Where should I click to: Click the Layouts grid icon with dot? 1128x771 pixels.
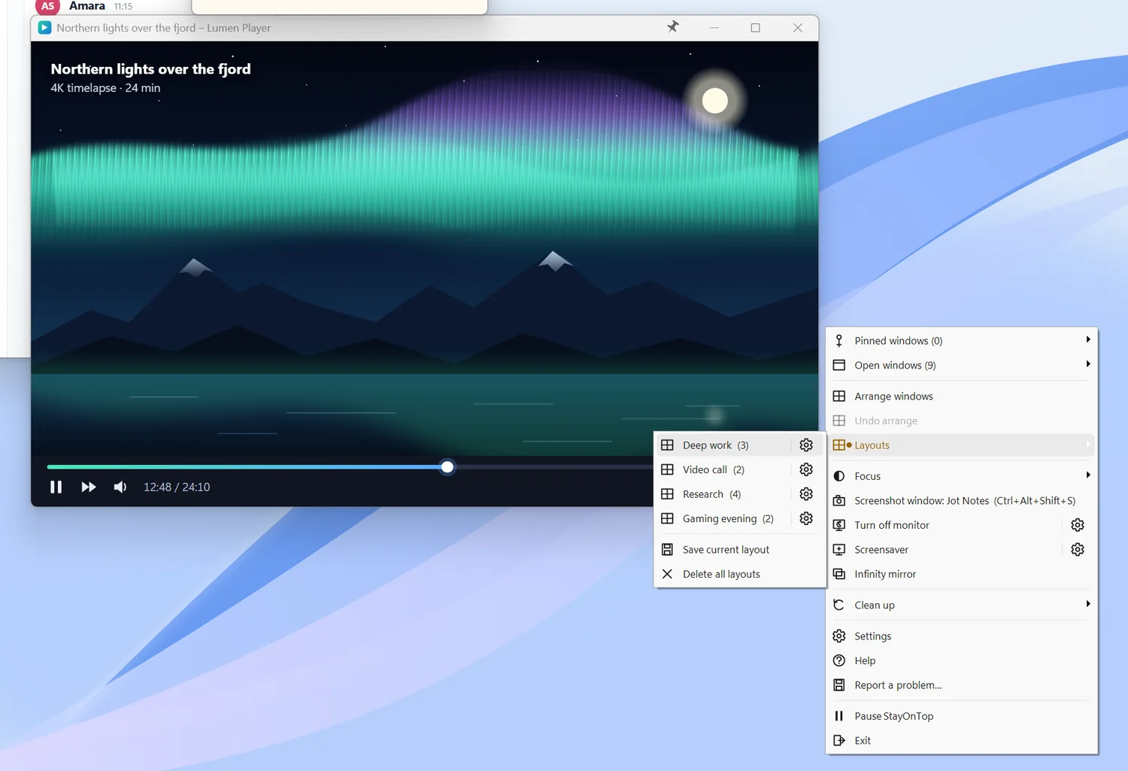[x=841, y=445]
